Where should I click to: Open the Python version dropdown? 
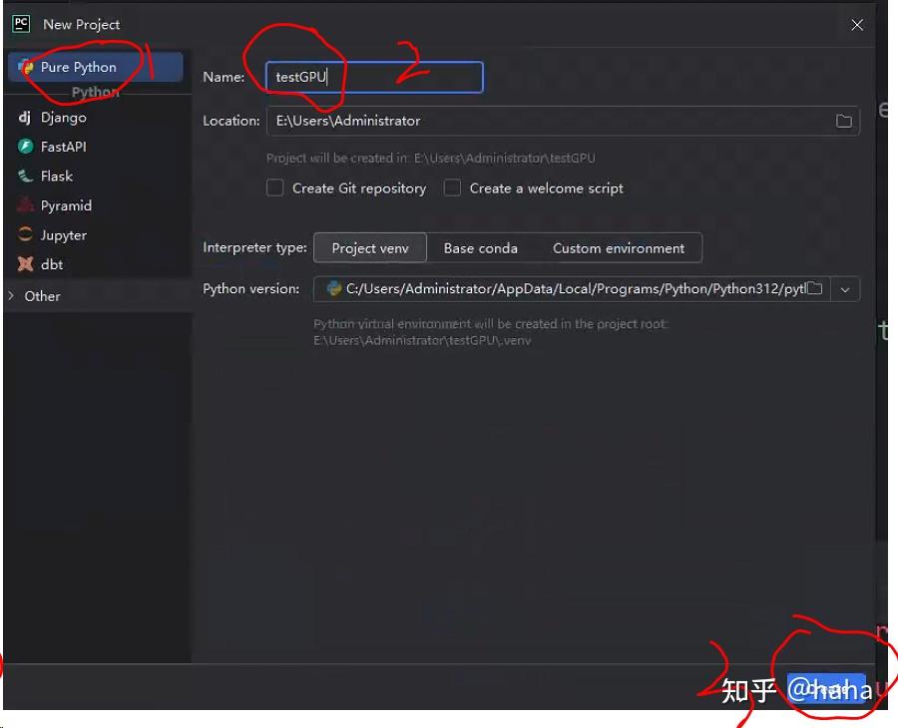coord(845,289)
